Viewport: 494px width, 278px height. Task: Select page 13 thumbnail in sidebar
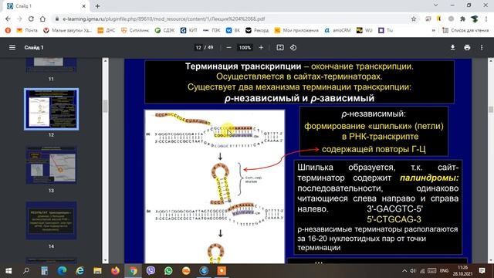(52, 164)
